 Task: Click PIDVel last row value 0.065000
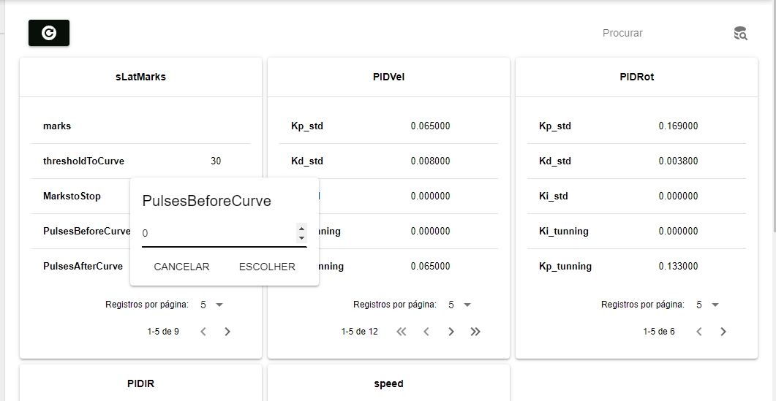click(431, 267)
